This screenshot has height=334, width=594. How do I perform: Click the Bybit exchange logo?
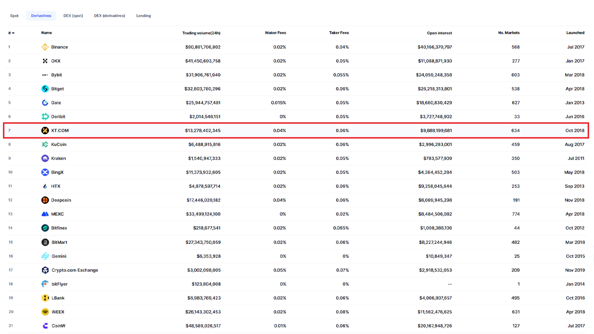click(x=45, y=75)
